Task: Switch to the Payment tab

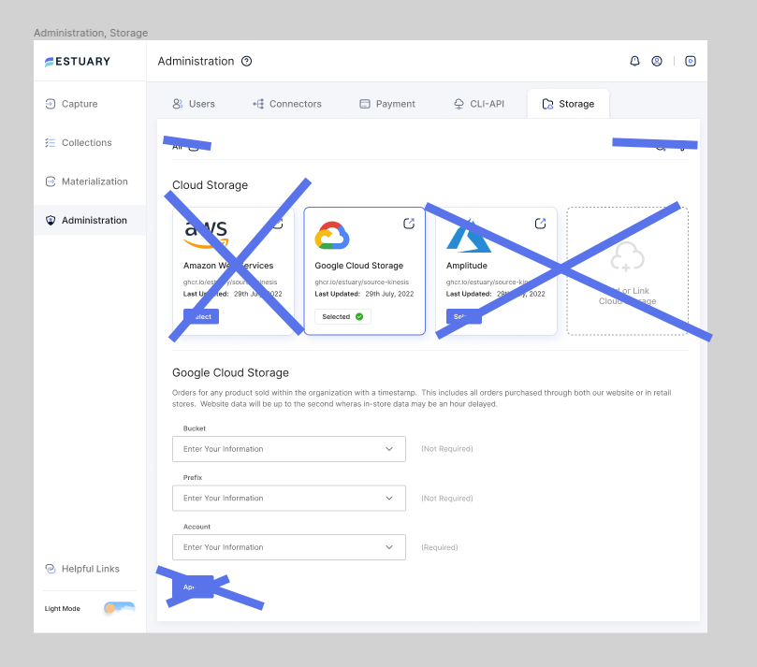Action: 386,104
